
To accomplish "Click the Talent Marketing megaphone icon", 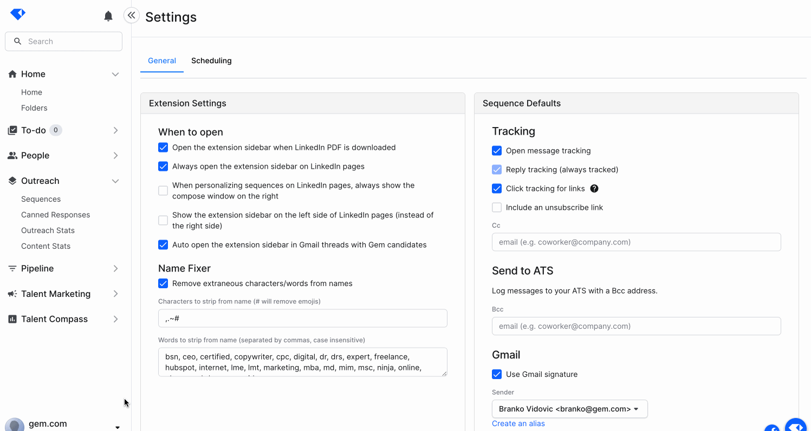I will pos(12,294).
